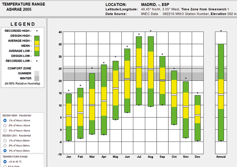
Task: Select the "1% of Hours Above" design high option
Action: 5,120
